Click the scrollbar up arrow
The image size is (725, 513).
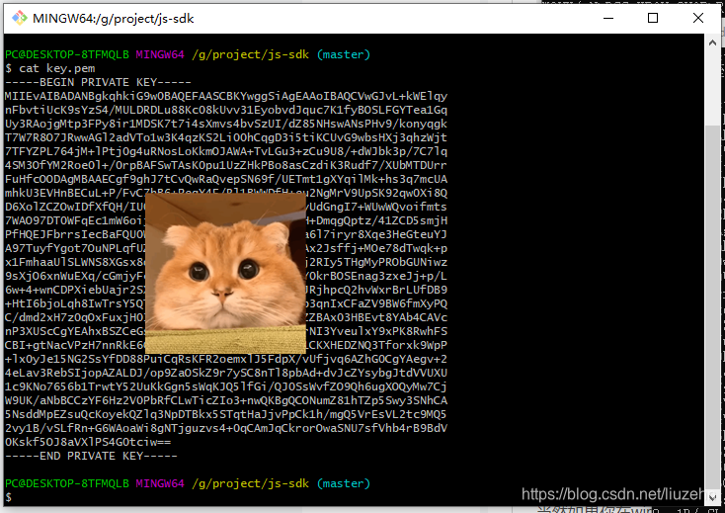coord(712,43)
